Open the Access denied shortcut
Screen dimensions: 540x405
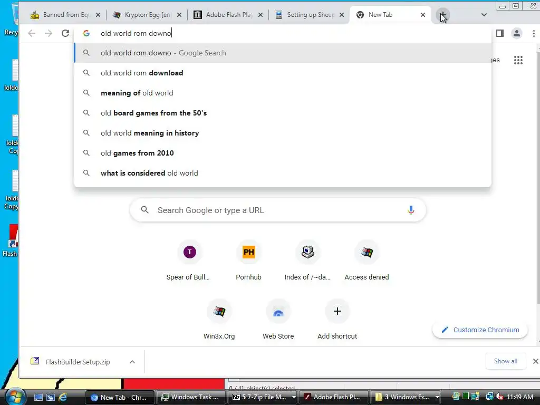367,261
